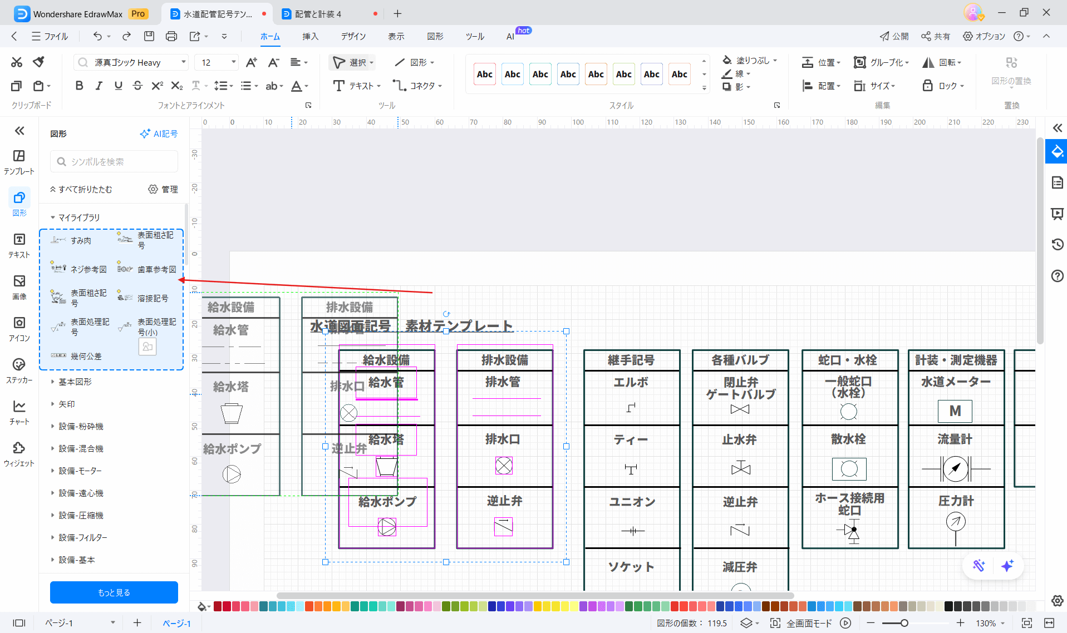Start presentation mode from right sidebar
The height and width of the screenshot is (633, 1067).
point(1057,214)
